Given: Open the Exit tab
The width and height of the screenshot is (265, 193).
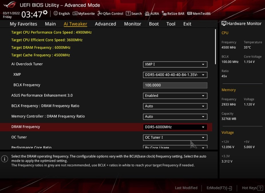Looking at the screenshot, I should click(187, 24).
